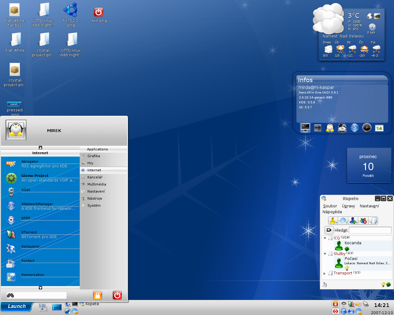This screenshot has height=315, width=394.
Task: Open Flat_White.tar.bz2 archive on desktop
Action: coord(15,15)
